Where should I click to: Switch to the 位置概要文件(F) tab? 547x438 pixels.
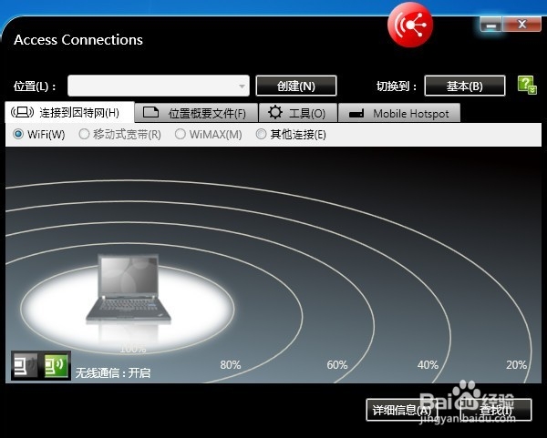pos(196,113)
